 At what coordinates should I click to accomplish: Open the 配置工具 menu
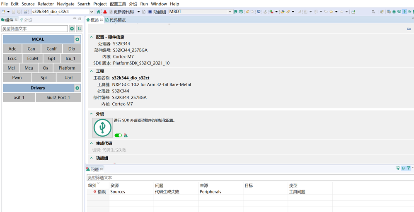pyautogui.click(x=118, y=4)
